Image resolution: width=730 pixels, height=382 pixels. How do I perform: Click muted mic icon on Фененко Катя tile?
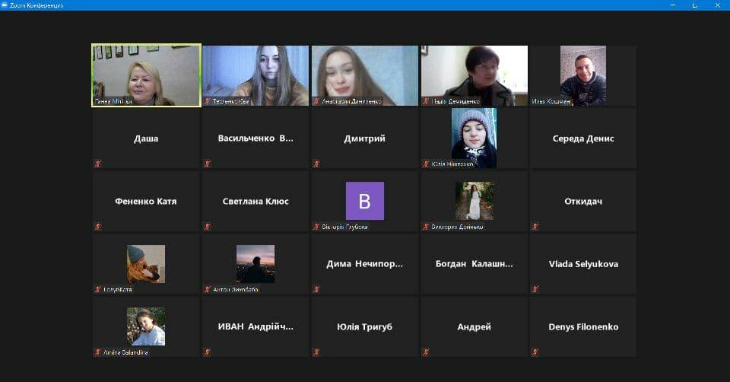pyautogui.click(x=98, y=227)
